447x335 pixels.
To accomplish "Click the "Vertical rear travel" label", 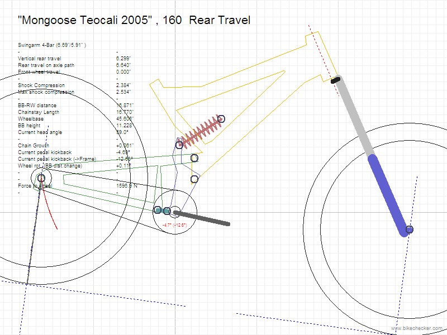I will pos(40,58).
